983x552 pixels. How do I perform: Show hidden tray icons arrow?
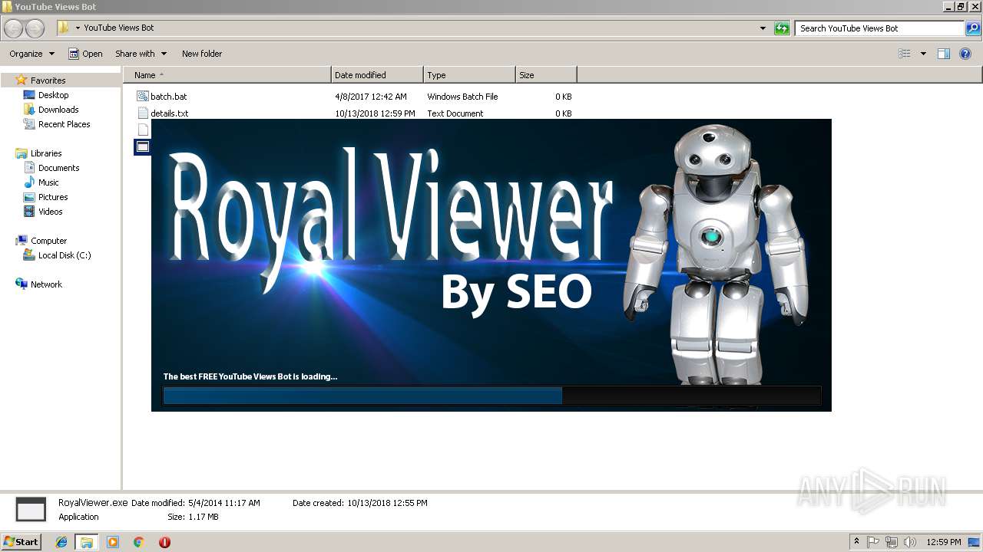857,542
